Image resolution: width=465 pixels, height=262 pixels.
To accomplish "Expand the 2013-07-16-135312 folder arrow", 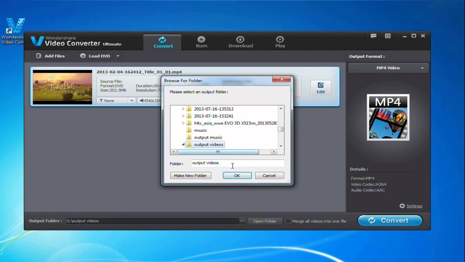I will point(183,109).
